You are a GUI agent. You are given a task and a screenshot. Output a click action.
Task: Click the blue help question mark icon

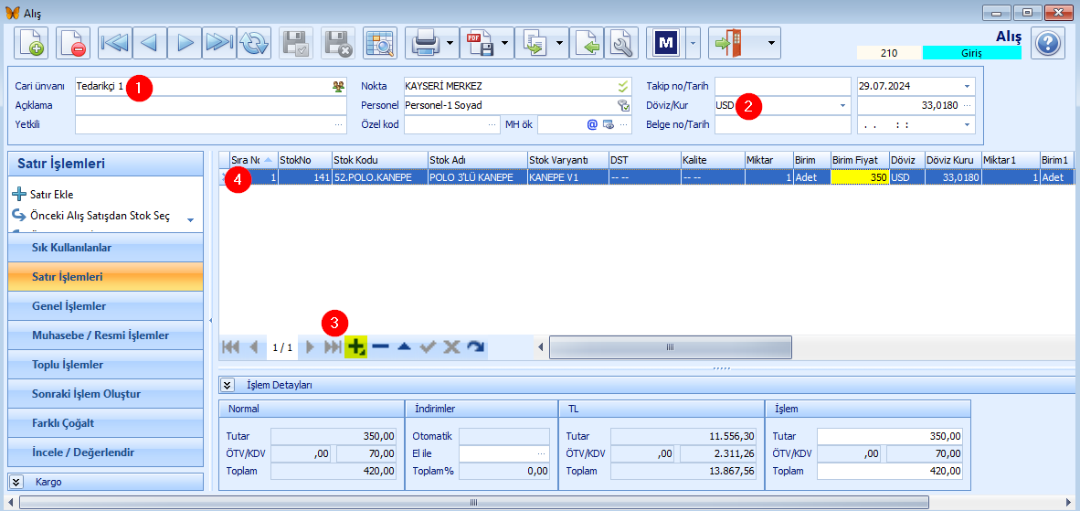pyautogui.click(x=1048, y=44)
